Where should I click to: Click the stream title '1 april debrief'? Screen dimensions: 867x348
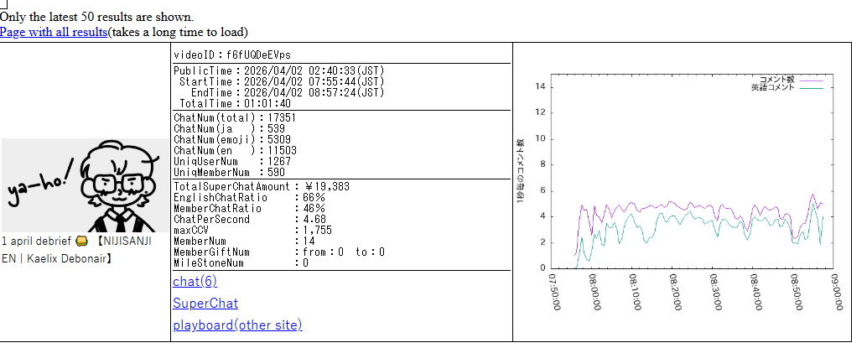click(x=39, y=242)
